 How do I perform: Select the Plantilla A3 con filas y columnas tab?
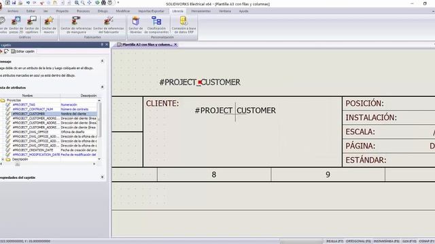click(x=147, y=45)
